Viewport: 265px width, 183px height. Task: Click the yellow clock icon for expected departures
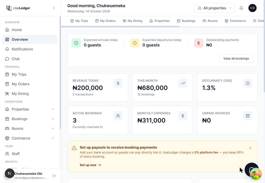135,43
